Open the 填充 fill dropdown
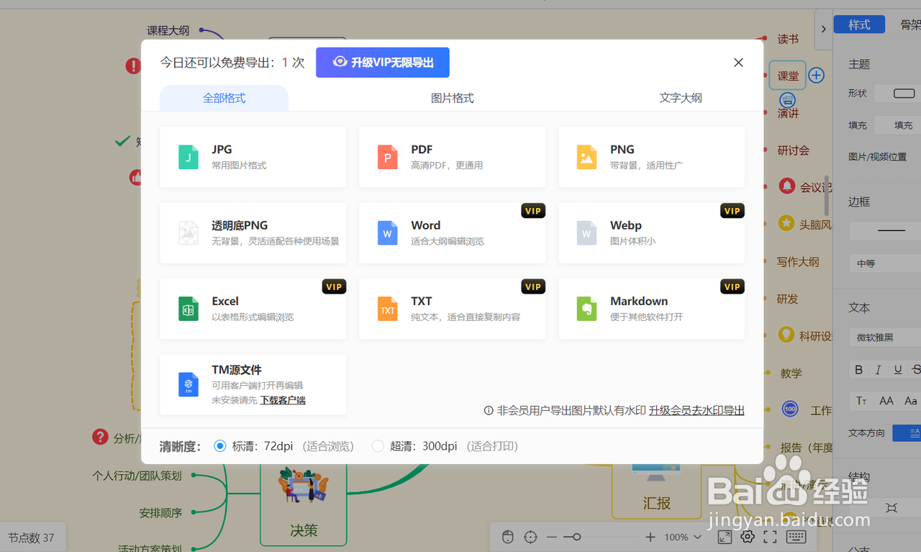Viewport: 921px width, 552px height. [897, 125]
